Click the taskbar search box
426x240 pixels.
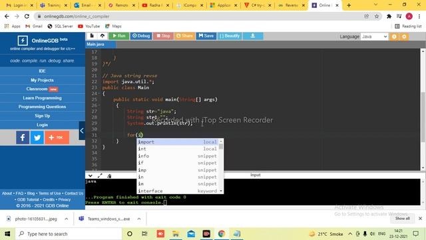pyautogui.click(x=69, y=234)
